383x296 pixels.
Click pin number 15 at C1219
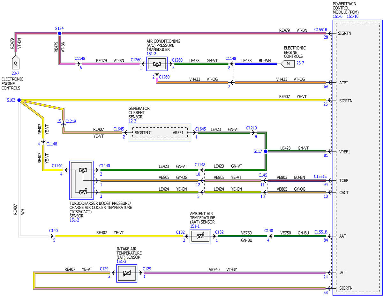[x=59, y=121]
